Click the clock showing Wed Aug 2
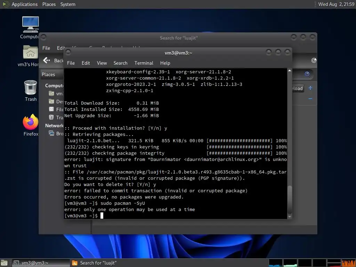356x267 pixels. tap(336, 4)
